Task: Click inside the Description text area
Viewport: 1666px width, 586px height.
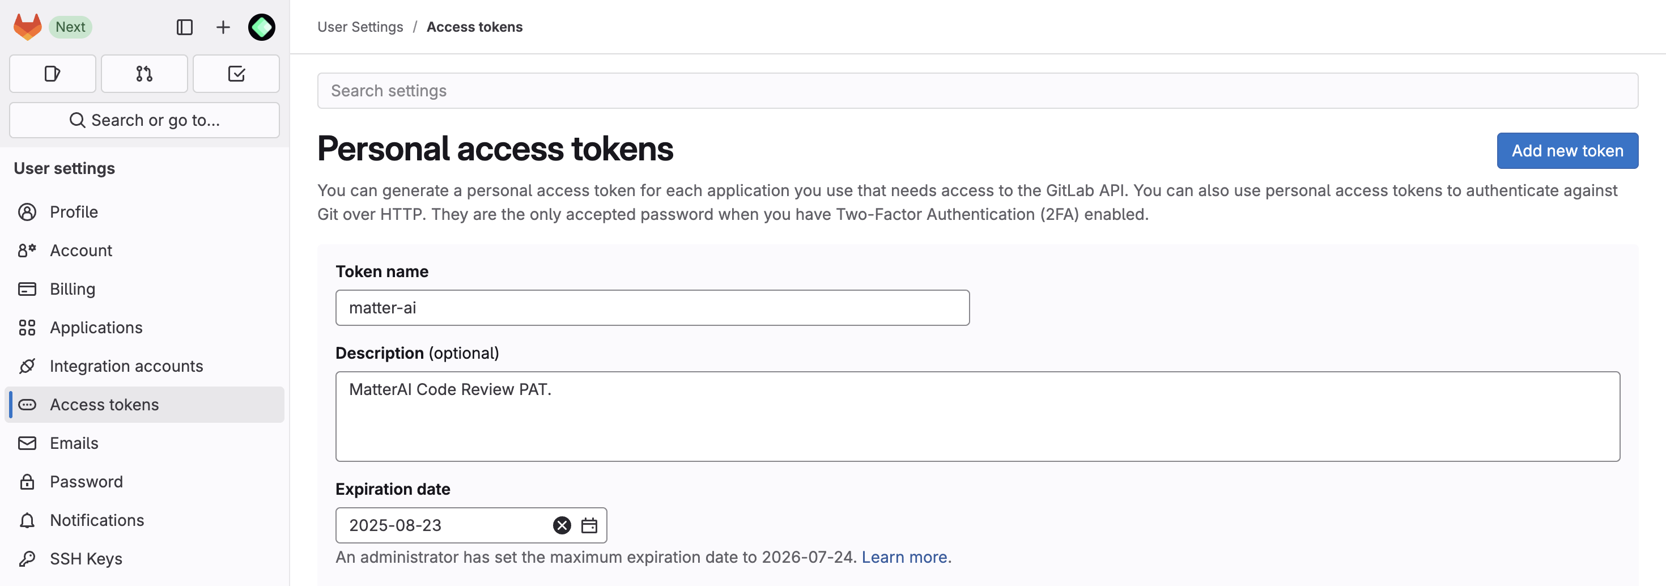Action: click(977, 417)
